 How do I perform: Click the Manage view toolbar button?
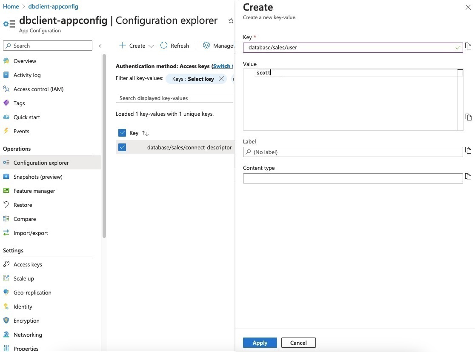[218, 46]
